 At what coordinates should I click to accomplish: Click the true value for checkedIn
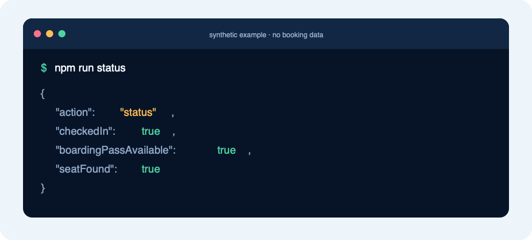point(150,131)
